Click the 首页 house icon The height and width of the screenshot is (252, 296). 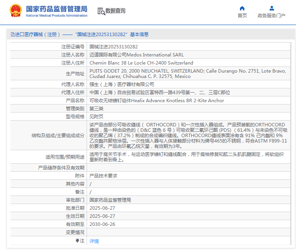[242, 8]
